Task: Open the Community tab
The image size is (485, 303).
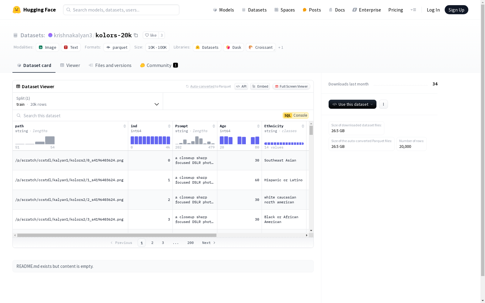Action: tap(159, 65)
